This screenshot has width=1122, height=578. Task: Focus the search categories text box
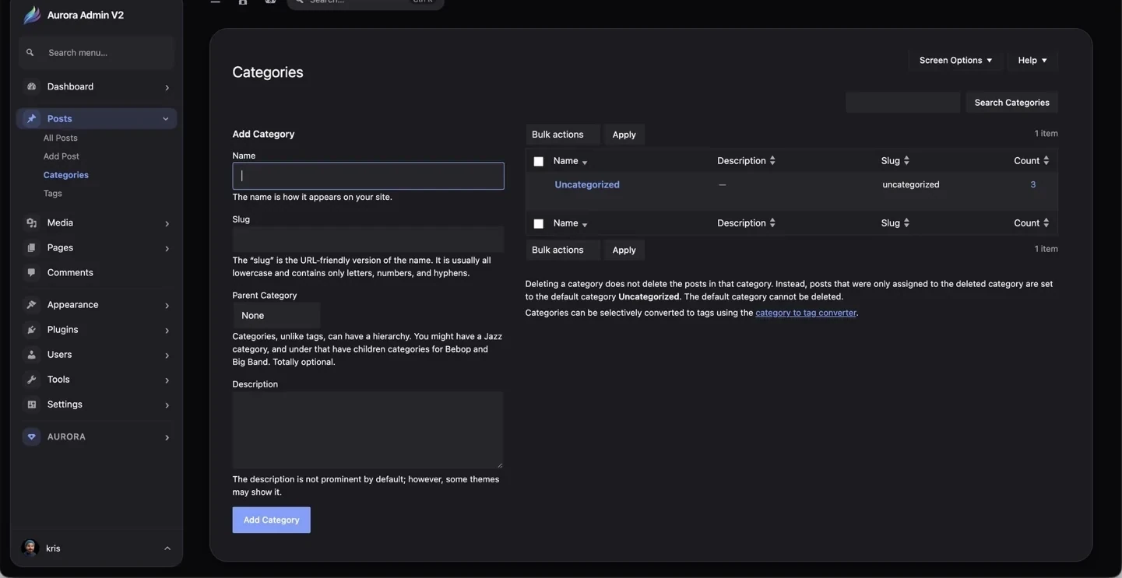tap(903, 102)
